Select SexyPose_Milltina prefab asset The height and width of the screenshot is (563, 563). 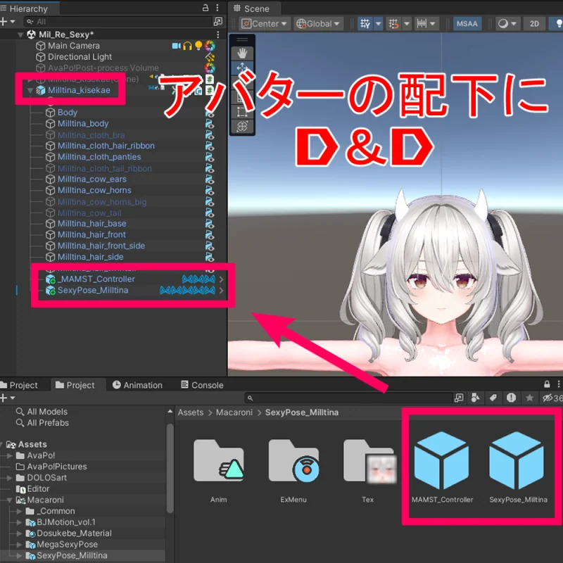[x=517, y=467]
